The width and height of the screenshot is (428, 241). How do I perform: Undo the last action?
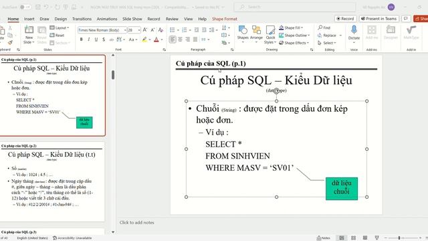[46, 7]
